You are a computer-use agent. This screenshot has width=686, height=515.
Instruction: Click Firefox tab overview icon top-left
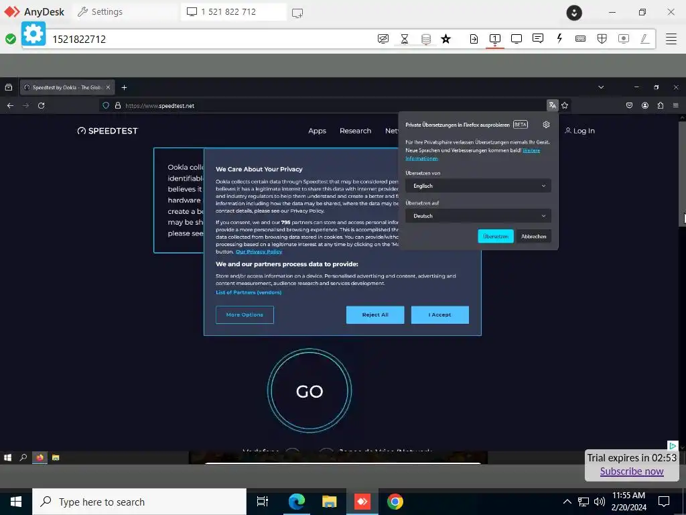click(8, 88)
